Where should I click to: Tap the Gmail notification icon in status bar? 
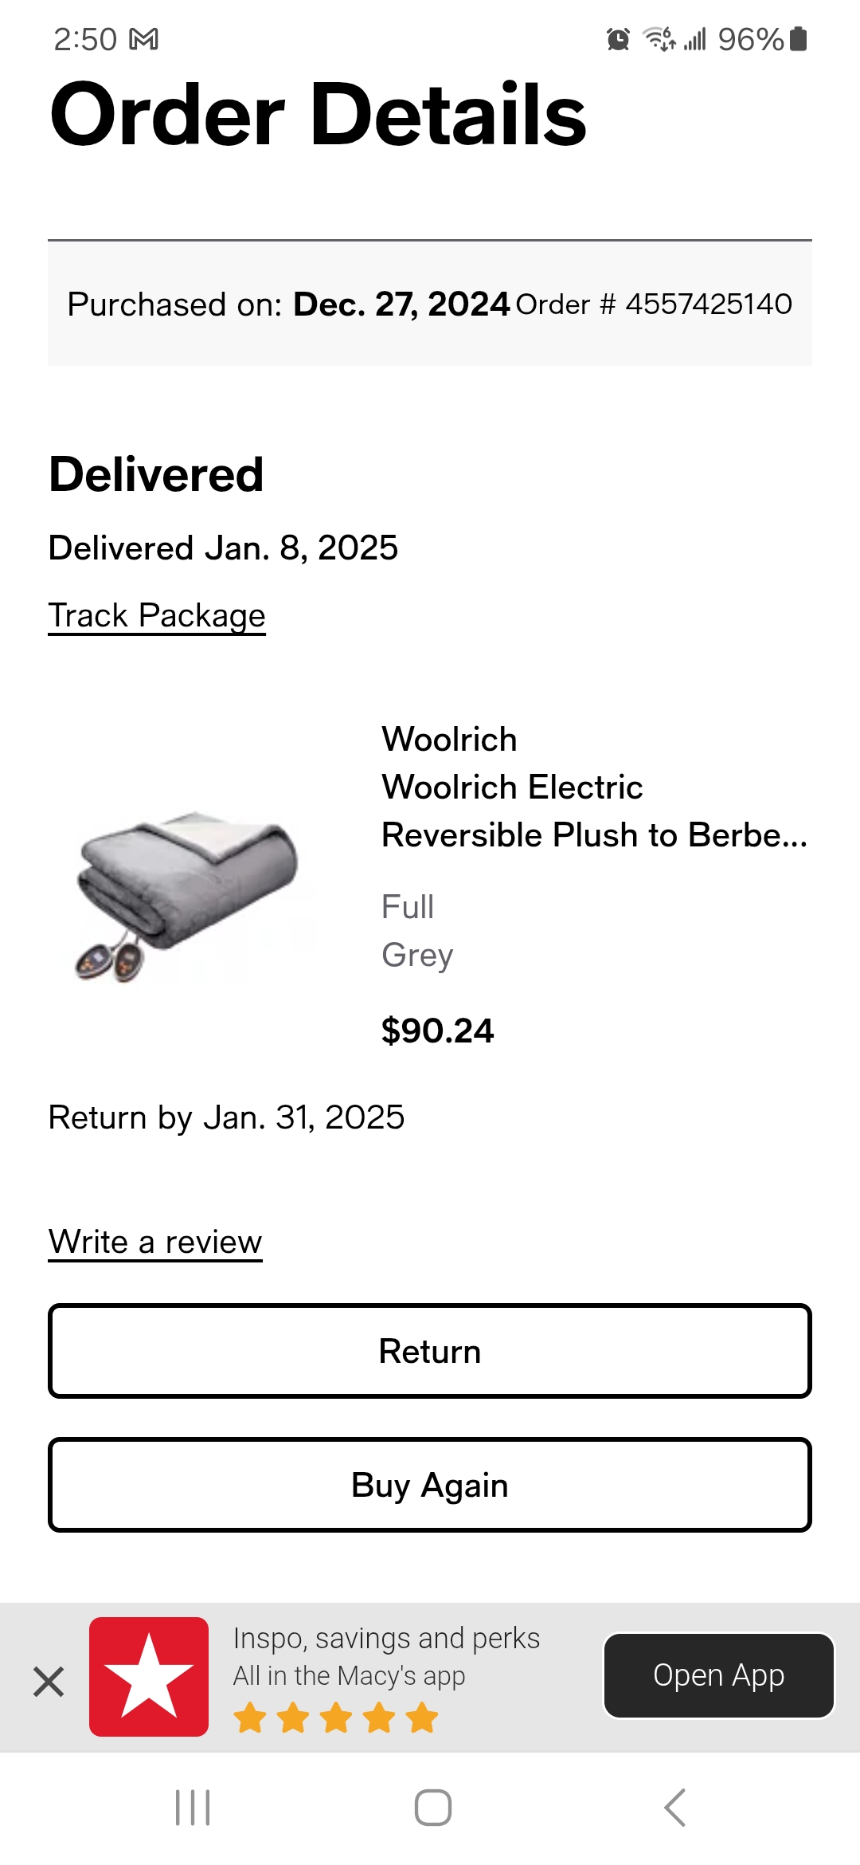coord(143,39)
